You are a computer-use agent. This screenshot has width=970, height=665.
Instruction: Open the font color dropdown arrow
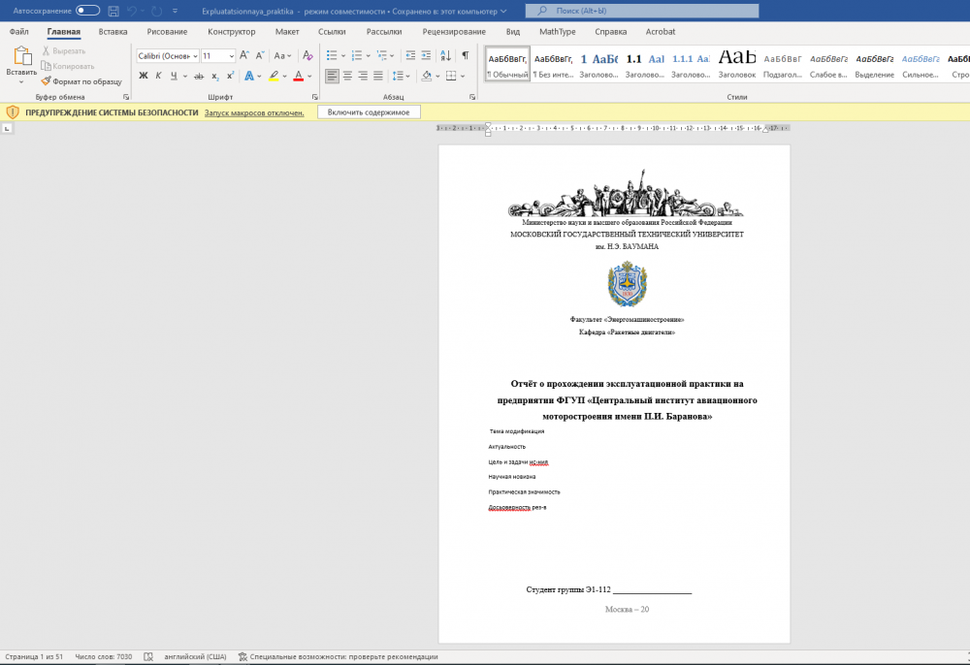(x=309, y=76)
